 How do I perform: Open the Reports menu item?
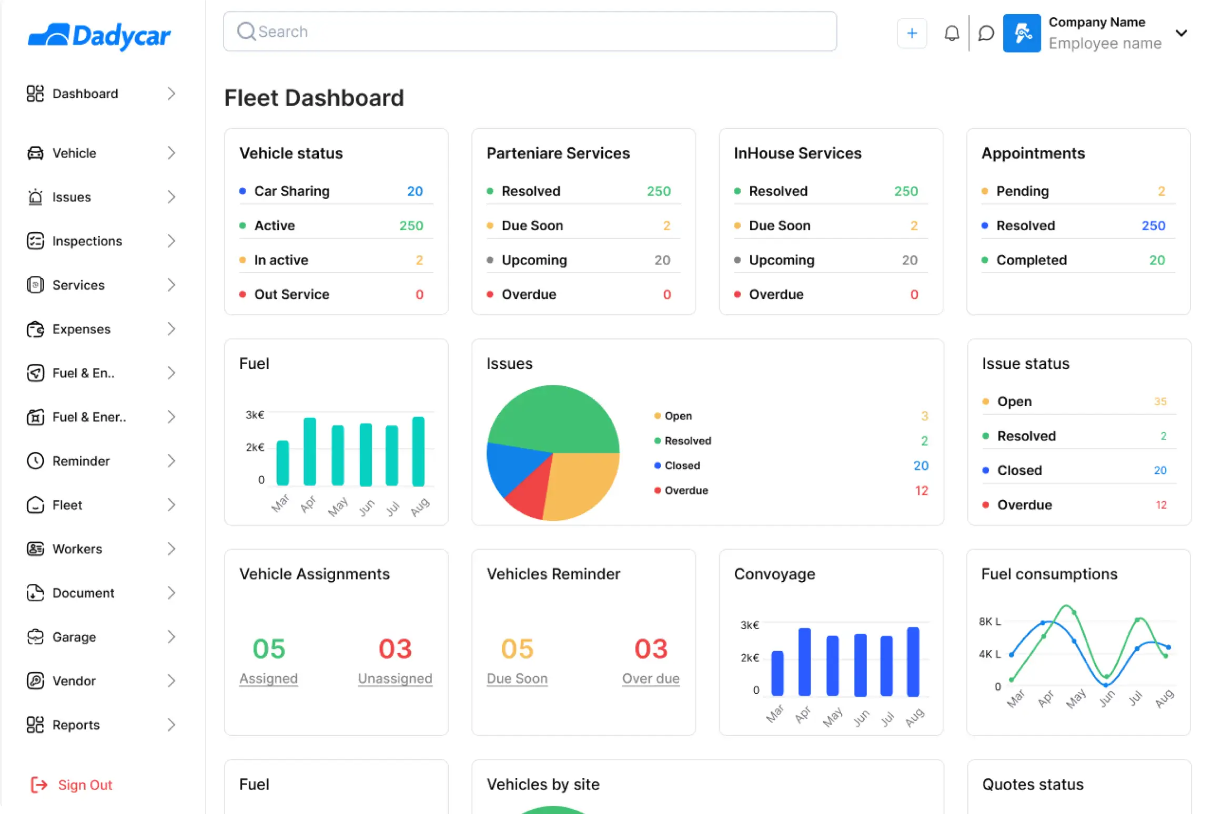[102, 725]
